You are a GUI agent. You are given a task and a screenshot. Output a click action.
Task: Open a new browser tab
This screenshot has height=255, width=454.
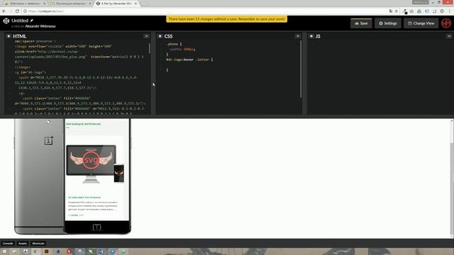point(145,4)
